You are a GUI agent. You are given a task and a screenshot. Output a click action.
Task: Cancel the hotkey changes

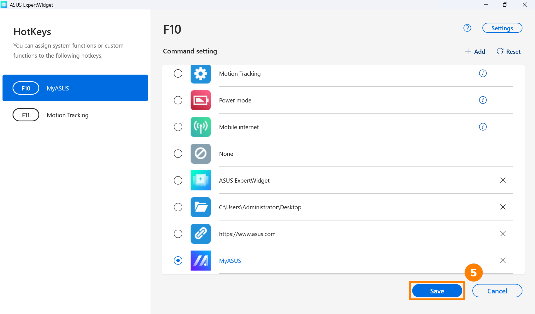click(497, 291)
